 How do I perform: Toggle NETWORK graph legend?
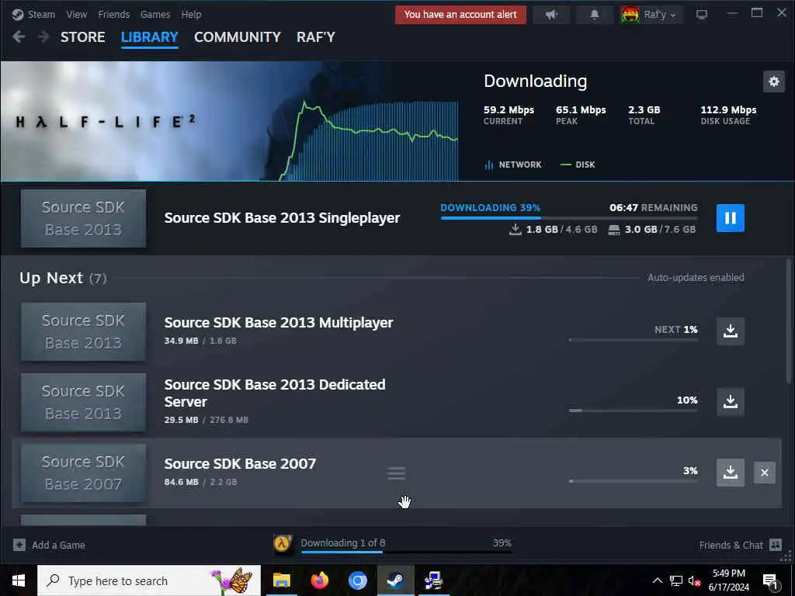[x=513, y=165]
